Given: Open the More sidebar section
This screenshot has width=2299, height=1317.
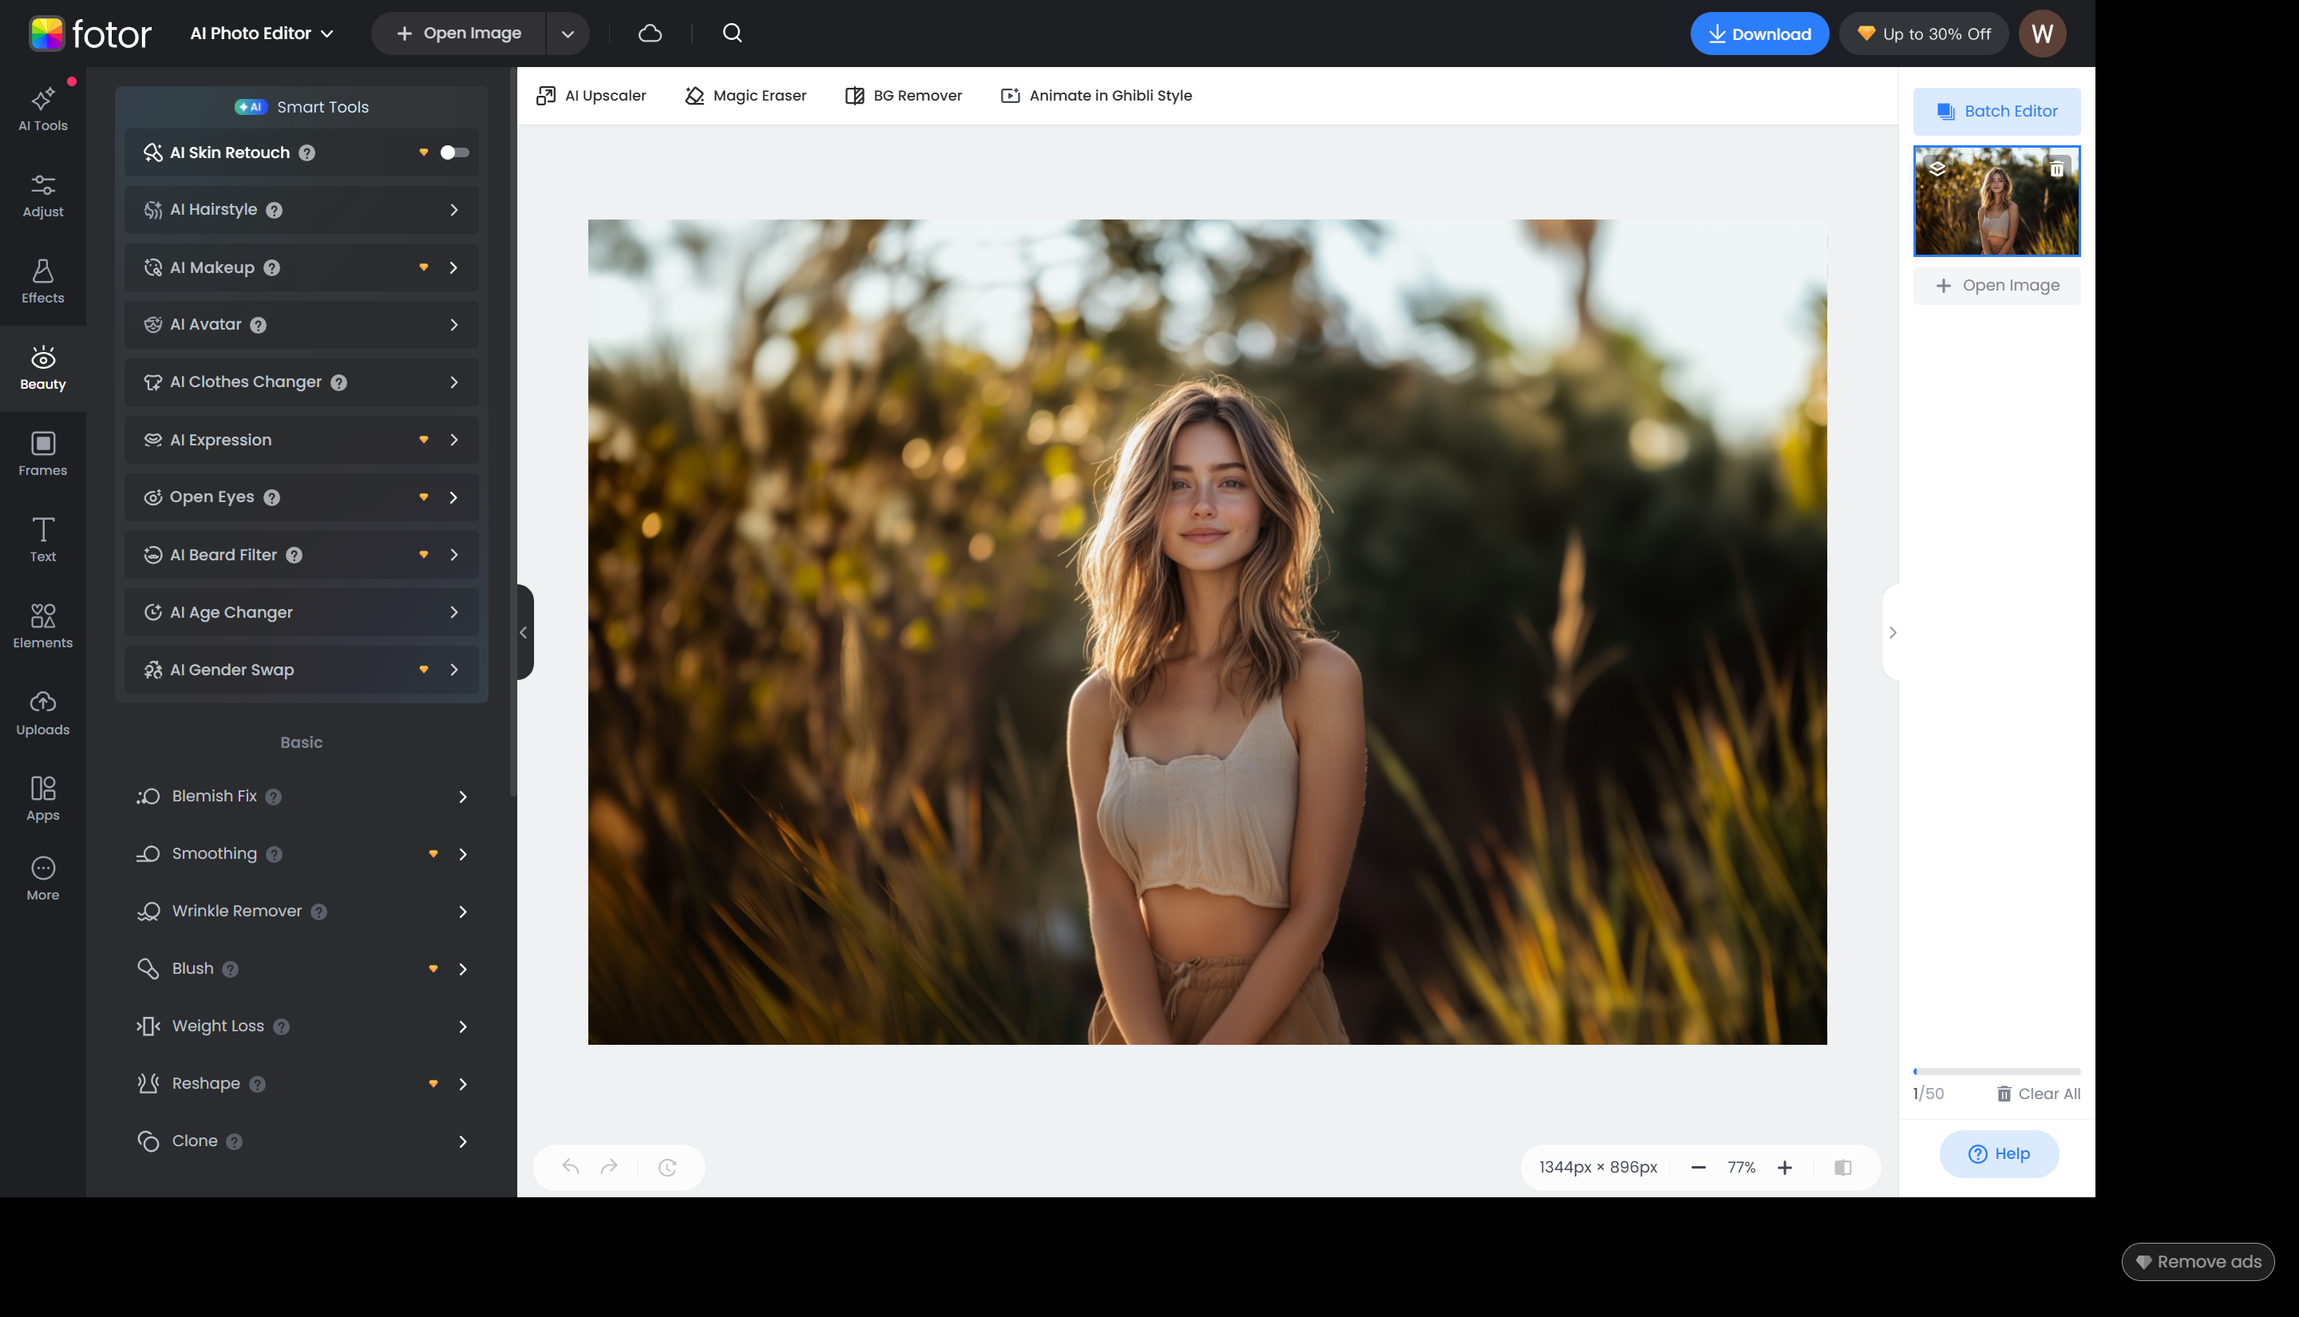Looking at the screenshot, I should 42,880.
